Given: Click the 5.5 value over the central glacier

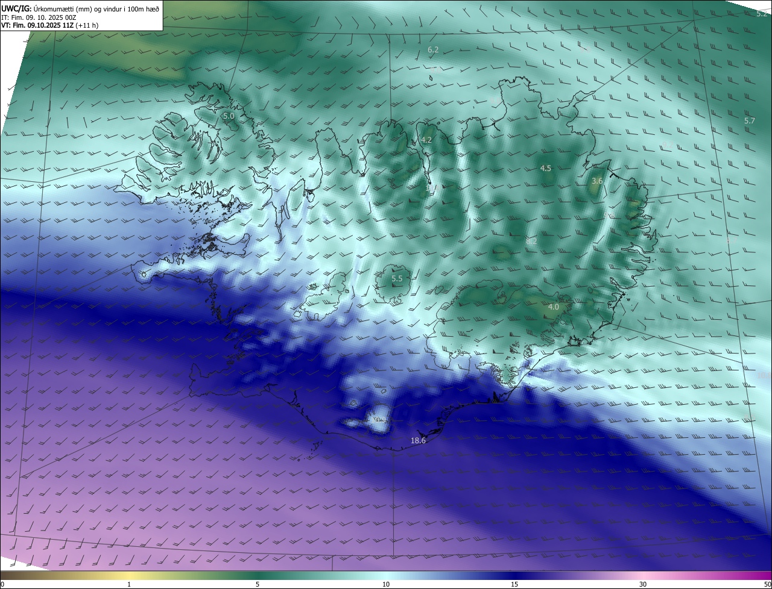Looking at the screenshot, I should pos(397,279).
